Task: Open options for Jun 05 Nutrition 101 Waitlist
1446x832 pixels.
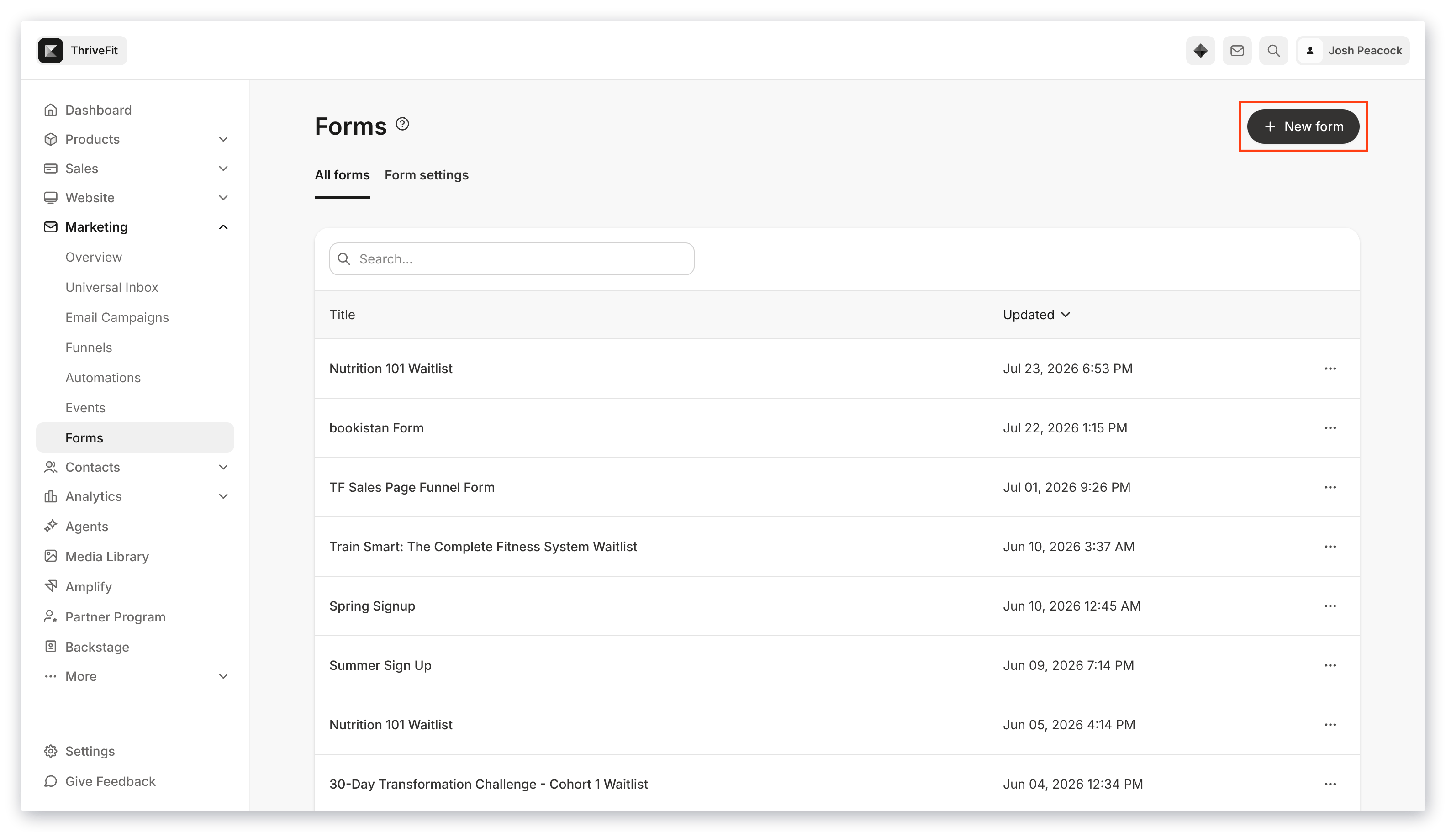Action: tap(1330, 725)
